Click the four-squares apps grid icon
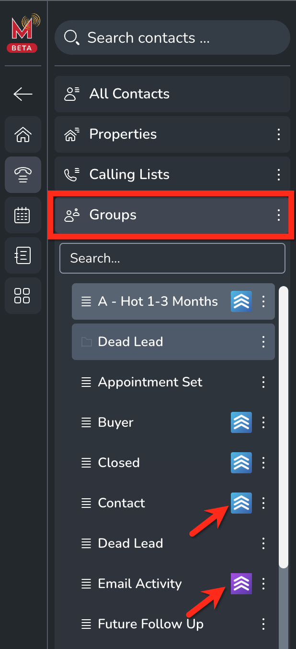 pos(23,296)
